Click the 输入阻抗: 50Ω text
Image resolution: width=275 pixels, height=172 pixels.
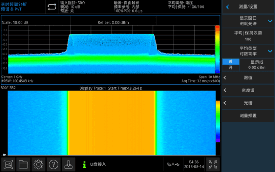(72, 3)
